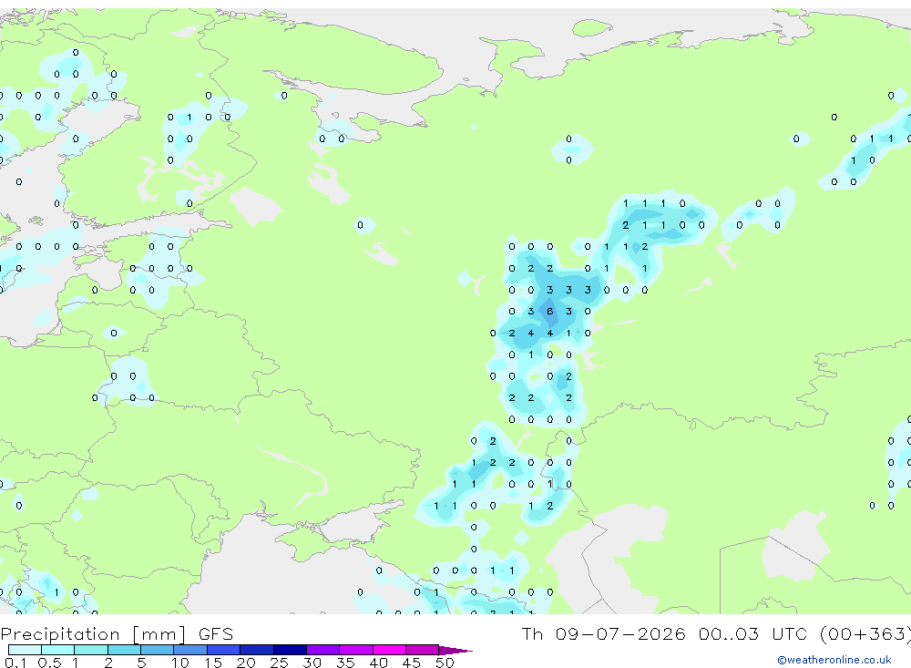Click the "25" legend scale label

[x=280, y=663]
